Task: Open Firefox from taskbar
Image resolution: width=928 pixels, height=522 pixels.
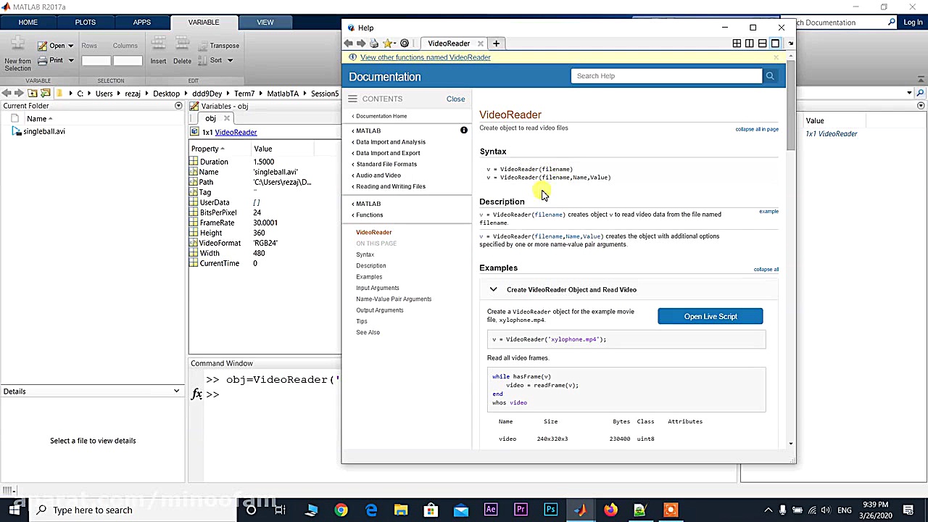Action: point(610,510)
